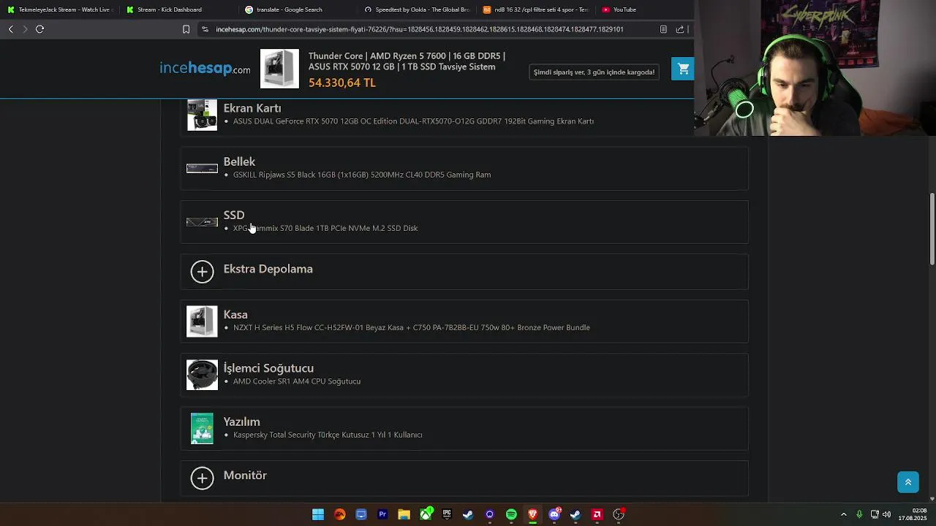Open File Explorer from taskbar
936x526 pixels.
pyautogui.click(x=404, y=514)
